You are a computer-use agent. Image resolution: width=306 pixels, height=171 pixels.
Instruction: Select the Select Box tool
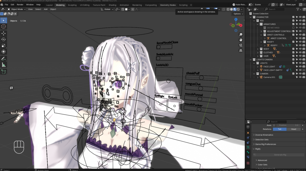click(4, 20)
